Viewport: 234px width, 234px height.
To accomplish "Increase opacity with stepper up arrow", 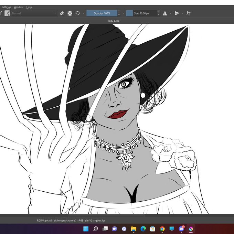I will pyautogui.click(x=119, y=12).
